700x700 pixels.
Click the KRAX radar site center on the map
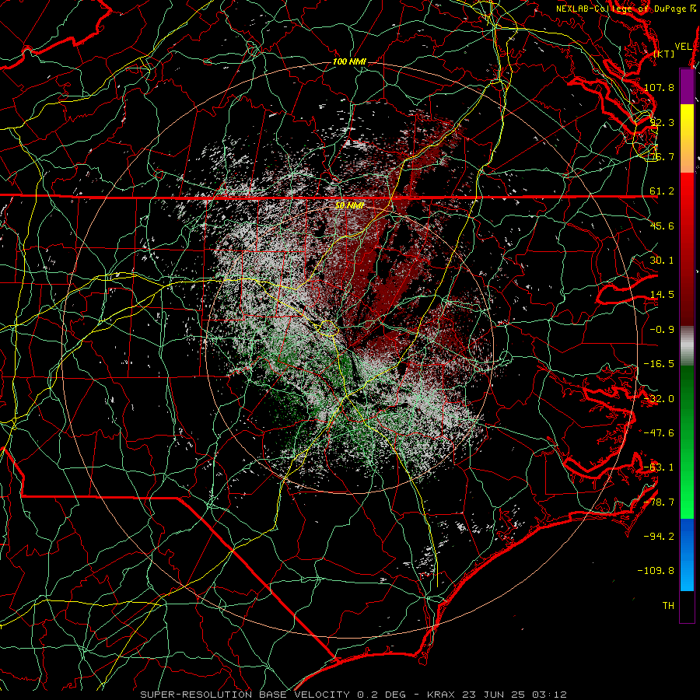click(x=349, y=348)
